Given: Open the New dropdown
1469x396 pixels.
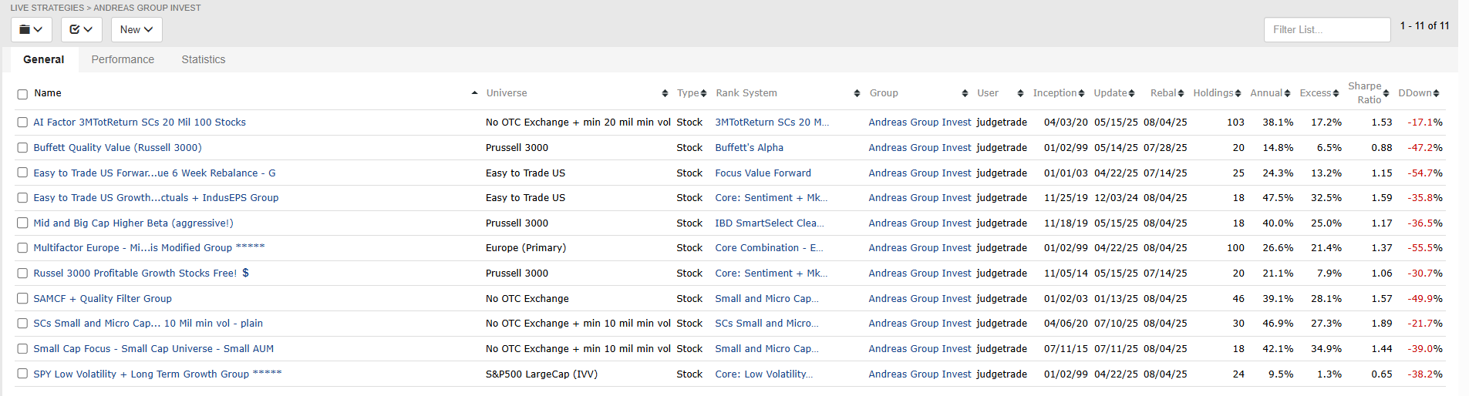Looking at the screenshot, I should 136,29.
